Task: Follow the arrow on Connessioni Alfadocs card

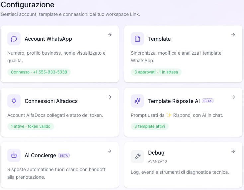Action: pos(110,97)
